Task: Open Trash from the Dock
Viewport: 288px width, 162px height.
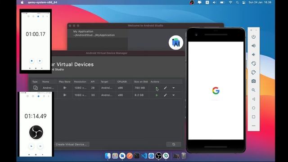Action: 184,156
